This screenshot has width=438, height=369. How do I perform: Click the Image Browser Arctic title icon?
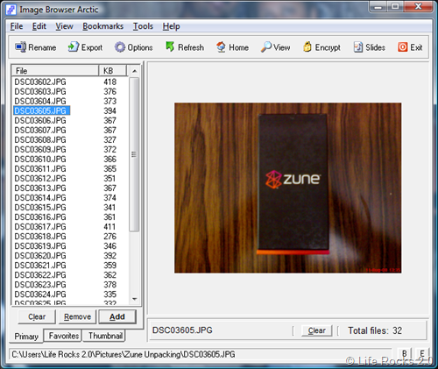coord(11,10)
